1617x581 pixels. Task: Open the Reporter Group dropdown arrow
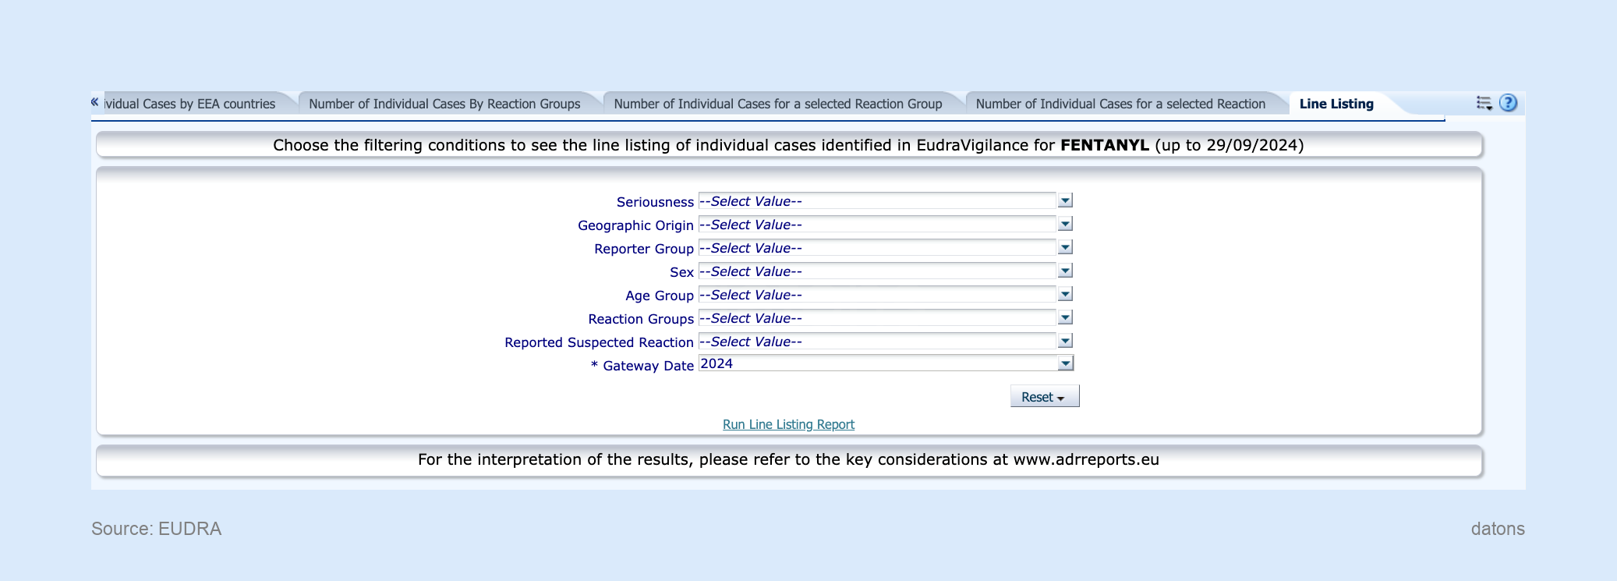[1065, 248]
